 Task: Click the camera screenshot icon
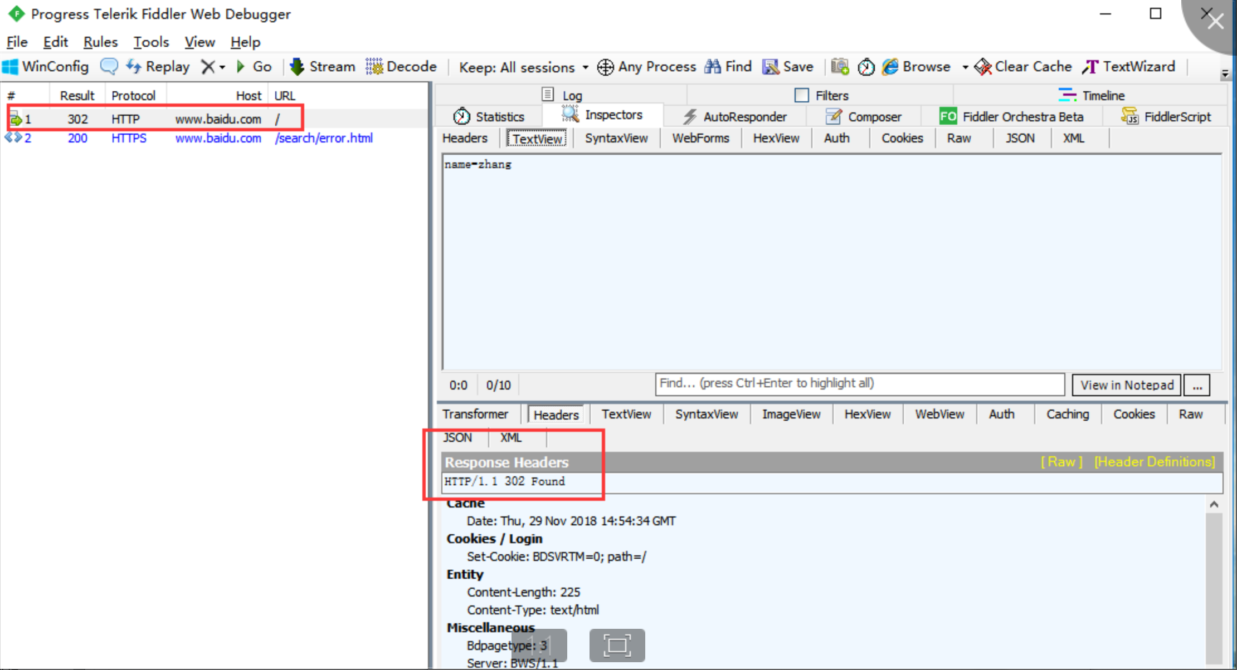tap(840, 67)
